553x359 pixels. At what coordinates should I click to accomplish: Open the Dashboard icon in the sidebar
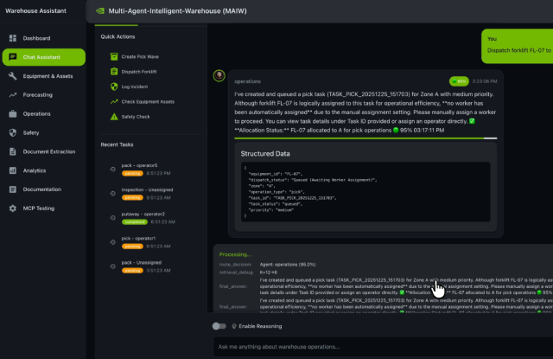pyautogui.click(x=12, y=38)
